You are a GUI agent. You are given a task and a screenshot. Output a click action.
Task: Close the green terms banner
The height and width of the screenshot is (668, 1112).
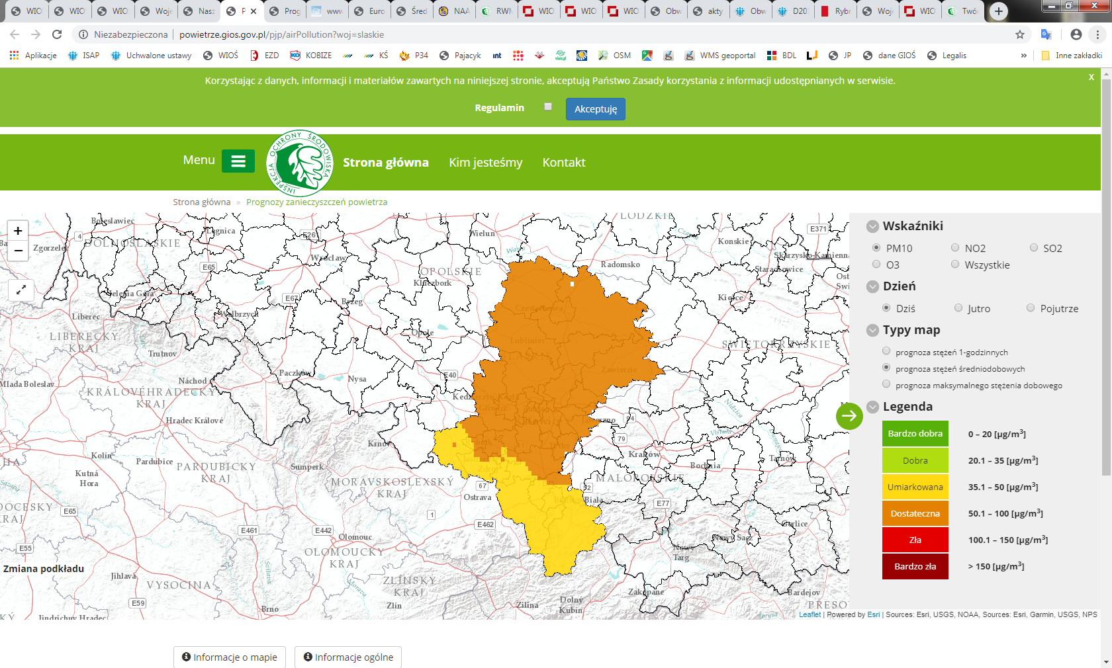point(1091,77)
